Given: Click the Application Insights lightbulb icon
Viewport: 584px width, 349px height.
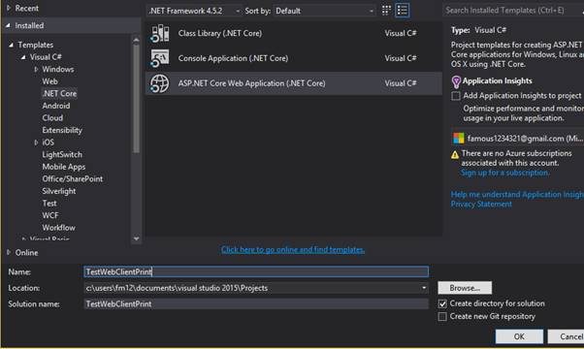Looking at the screenshot, I should pyautogui.click(x=456, y=81).
